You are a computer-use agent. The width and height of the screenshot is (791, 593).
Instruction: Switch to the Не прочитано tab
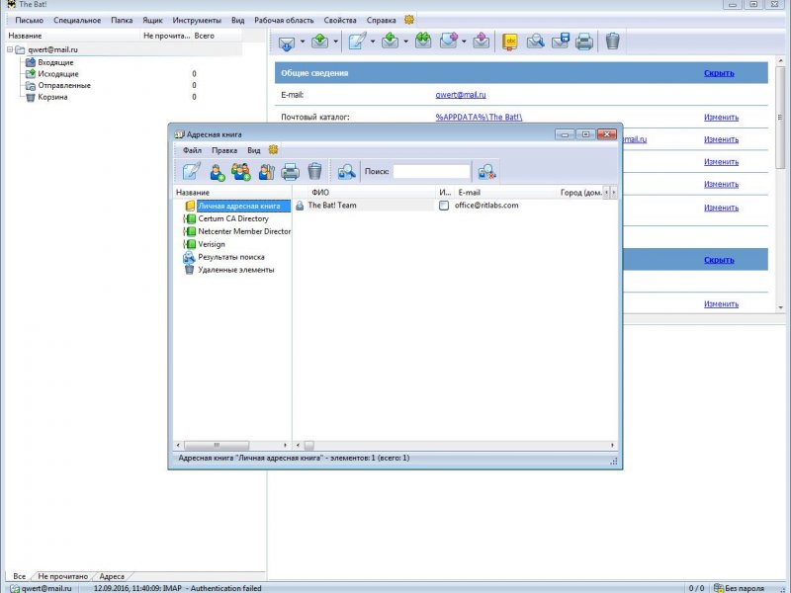(x=63, y=576)
